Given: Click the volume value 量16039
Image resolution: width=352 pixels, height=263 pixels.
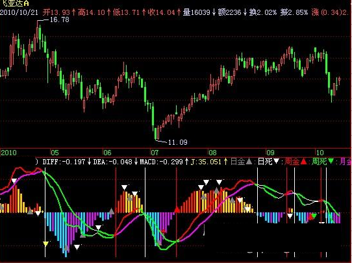Looking at the screenshot, I should tap(196, 12).
